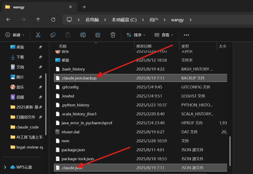This screenshot has width=253, height=174.
Task: Select the 下载 quick access item
Action: tap(20, 57)
